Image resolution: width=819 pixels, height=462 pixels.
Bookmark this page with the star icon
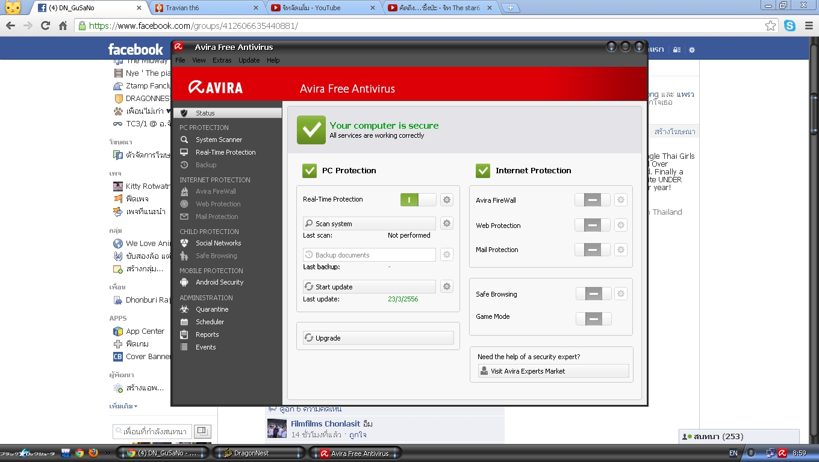pos(771,26)
